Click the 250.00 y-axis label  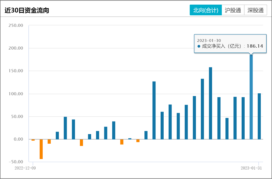[x=16, y=25]
